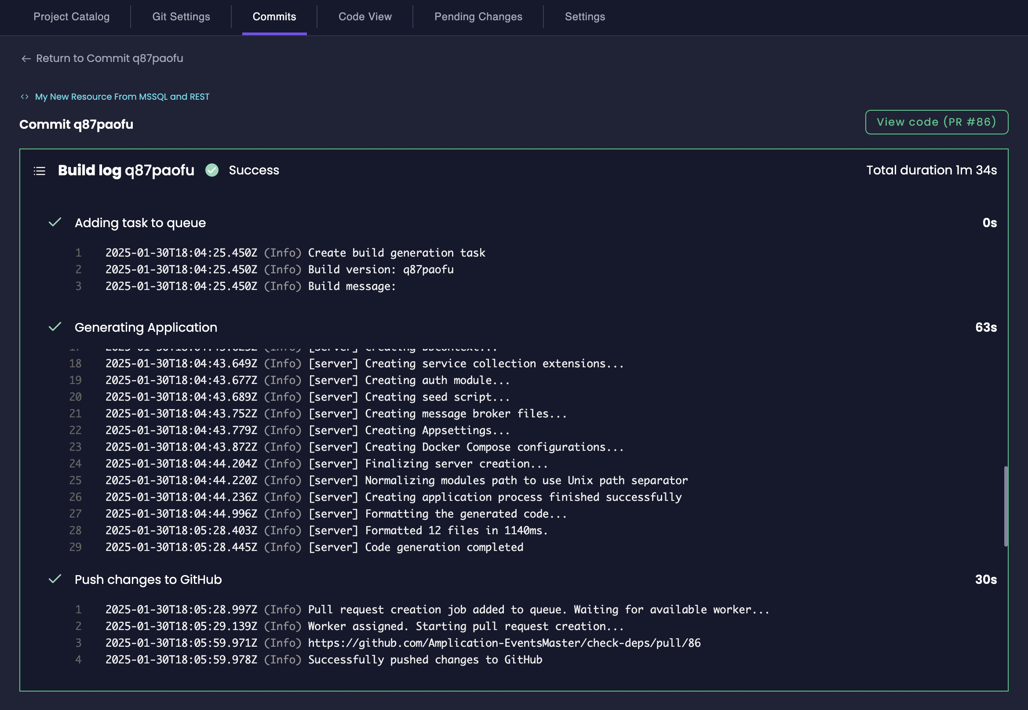Open the Pending Changes tab

478,16
